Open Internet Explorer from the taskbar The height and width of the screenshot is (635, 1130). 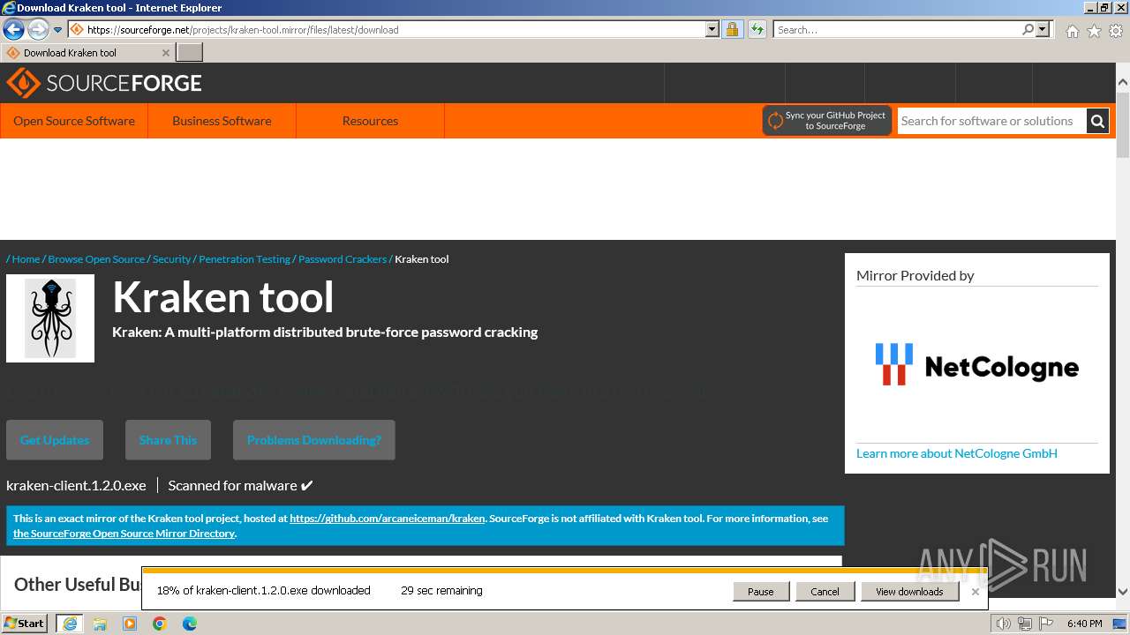[69, 624]
